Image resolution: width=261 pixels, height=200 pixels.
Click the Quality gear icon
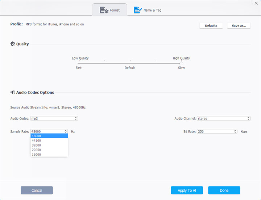pos(13,44)
